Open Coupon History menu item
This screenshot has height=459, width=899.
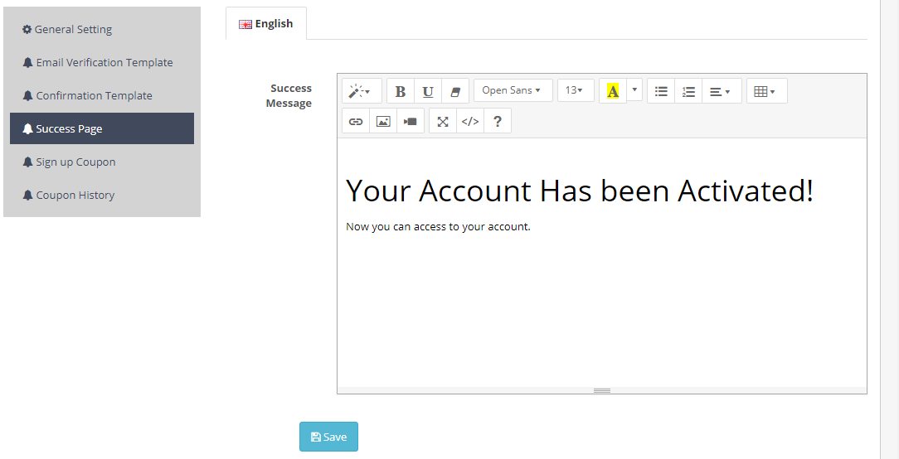pyautogui.click(x=101, y=195)
